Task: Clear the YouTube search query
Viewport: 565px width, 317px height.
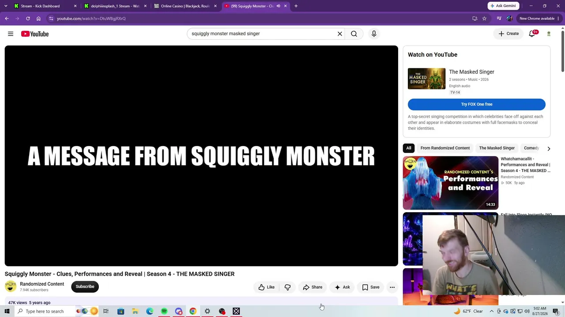Action: (x=340, y=33)
